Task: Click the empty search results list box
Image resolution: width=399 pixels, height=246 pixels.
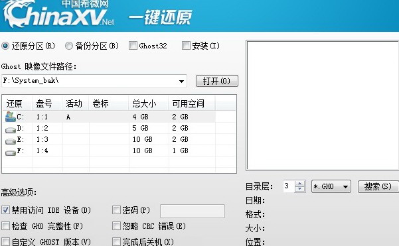Action: tap(323, 105)
